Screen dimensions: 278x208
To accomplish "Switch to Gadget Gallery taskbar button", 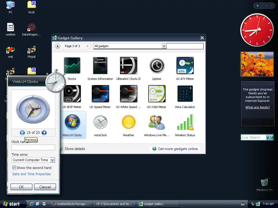I will coord(158,204).
